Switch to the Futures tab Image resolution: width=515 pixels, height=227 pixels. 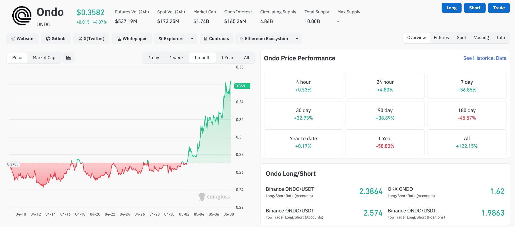tap(441, 38)
